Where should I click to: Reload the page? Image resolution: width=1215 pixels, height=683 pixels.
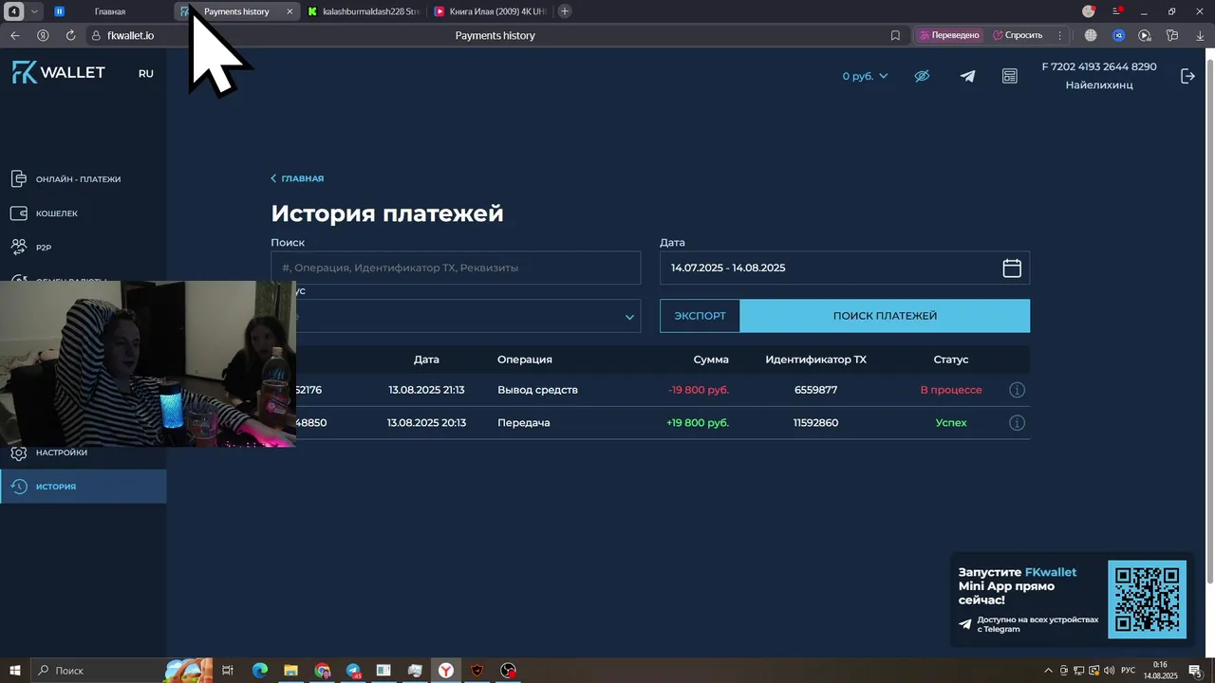(x=70, y=35)
